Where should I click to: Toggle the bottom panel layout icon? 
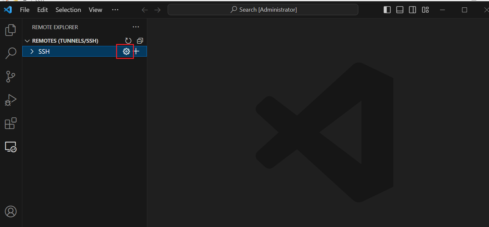[x=400, y=10]
